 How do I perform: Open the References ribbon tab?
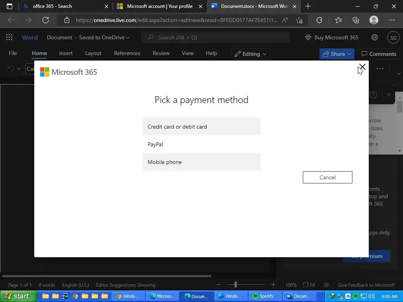click(127, 53)
